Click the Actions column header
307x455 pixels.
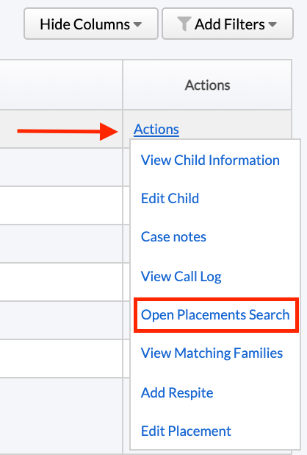[207, 85]
